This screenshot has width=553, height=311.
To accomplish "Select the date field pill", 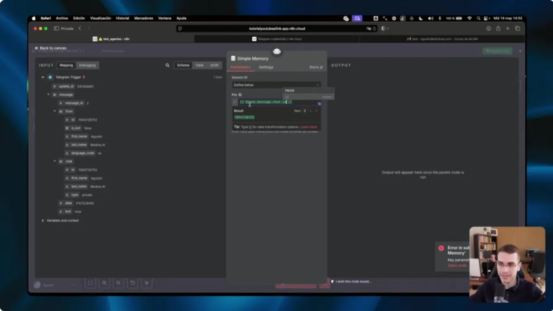I will tap(66, 203).
